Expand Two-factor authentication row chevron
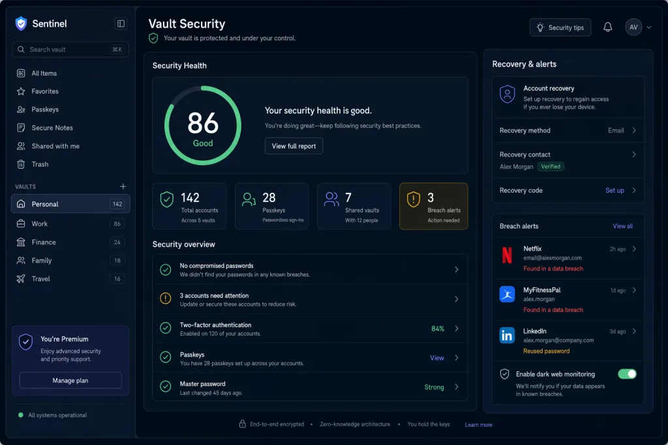Image resolution: width=668 pixels, height=445 pixels. (456, 328)
